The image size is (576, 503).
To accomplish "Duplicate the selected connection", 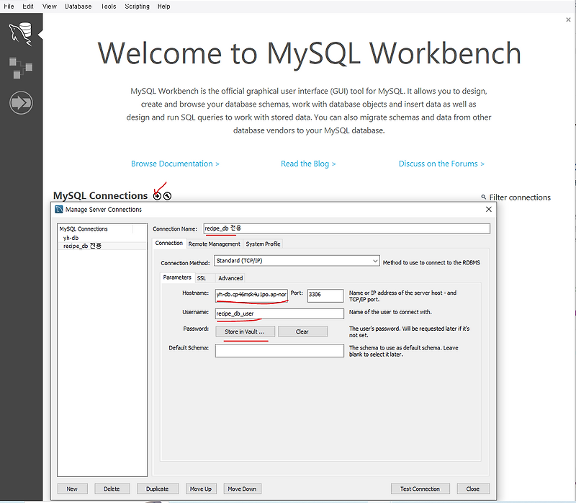I will [x=158, y=488].
